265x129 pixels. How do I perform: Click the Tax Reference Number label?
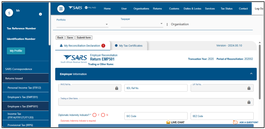click(x=21, y=28)
